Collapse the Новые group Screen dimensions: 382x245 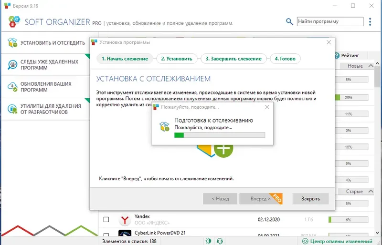[371, 66]
